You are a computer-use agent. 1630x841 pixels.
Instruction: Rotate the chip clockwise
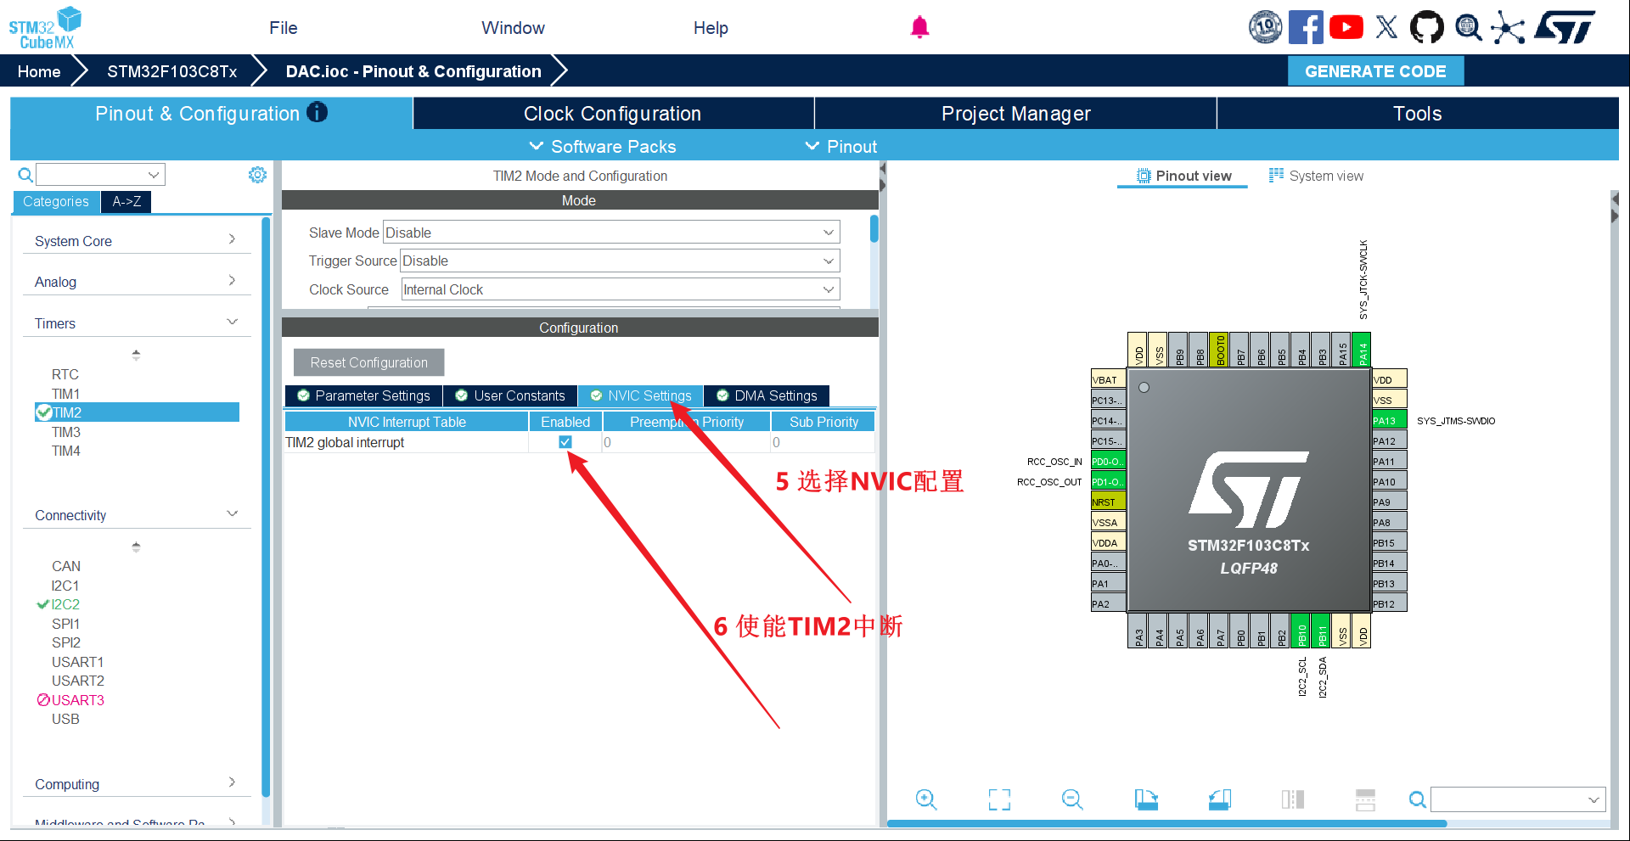point(1146,799)
